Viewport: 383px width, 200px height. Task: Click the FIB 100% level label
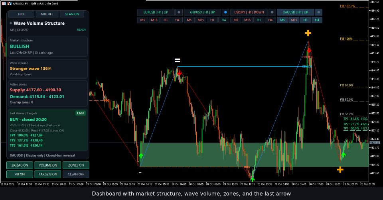click(x=346, y=39)
